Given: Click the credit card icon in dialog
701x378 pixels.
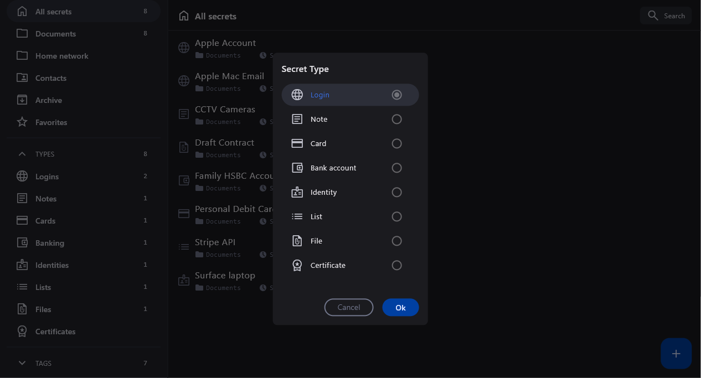Looking at the screenshot, I should (297, 143).
